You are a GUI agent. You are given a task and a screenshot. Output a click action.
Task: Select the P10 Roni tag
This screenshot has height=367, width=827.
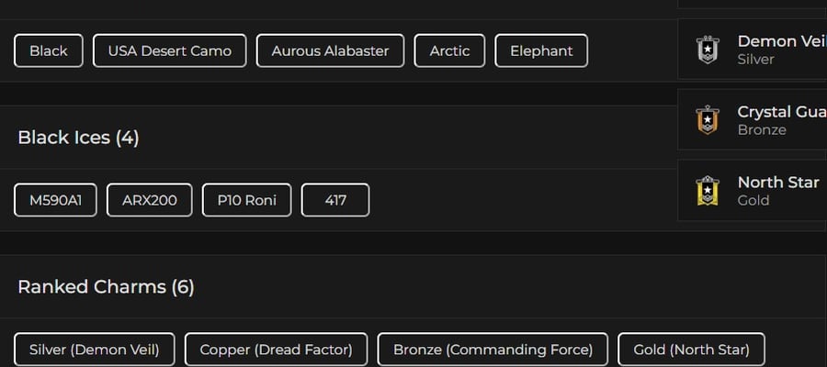247,200
